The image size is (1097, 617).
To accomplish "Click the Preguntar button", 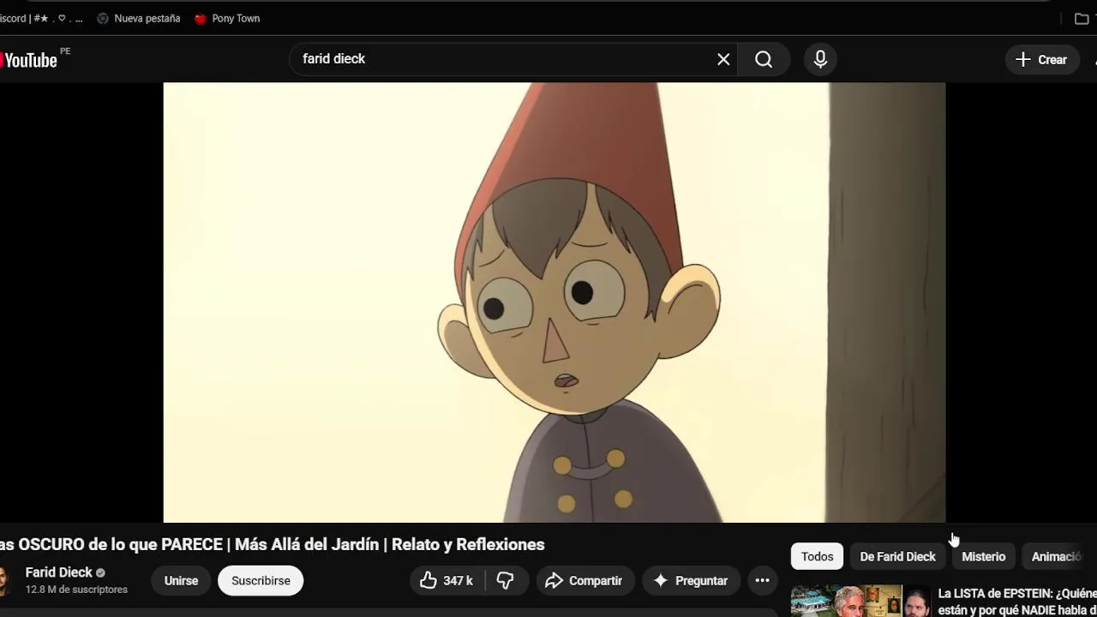I will click(691, 580).
